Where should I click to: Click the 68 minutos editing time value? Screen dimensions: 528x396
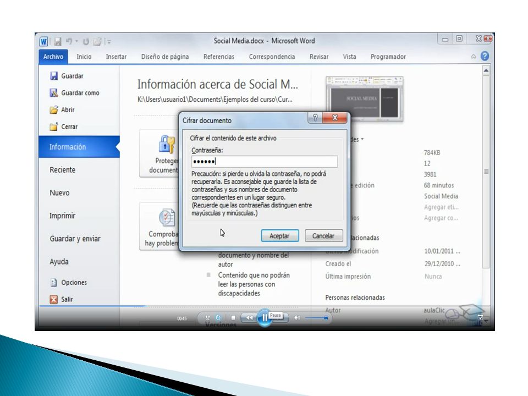439,185
